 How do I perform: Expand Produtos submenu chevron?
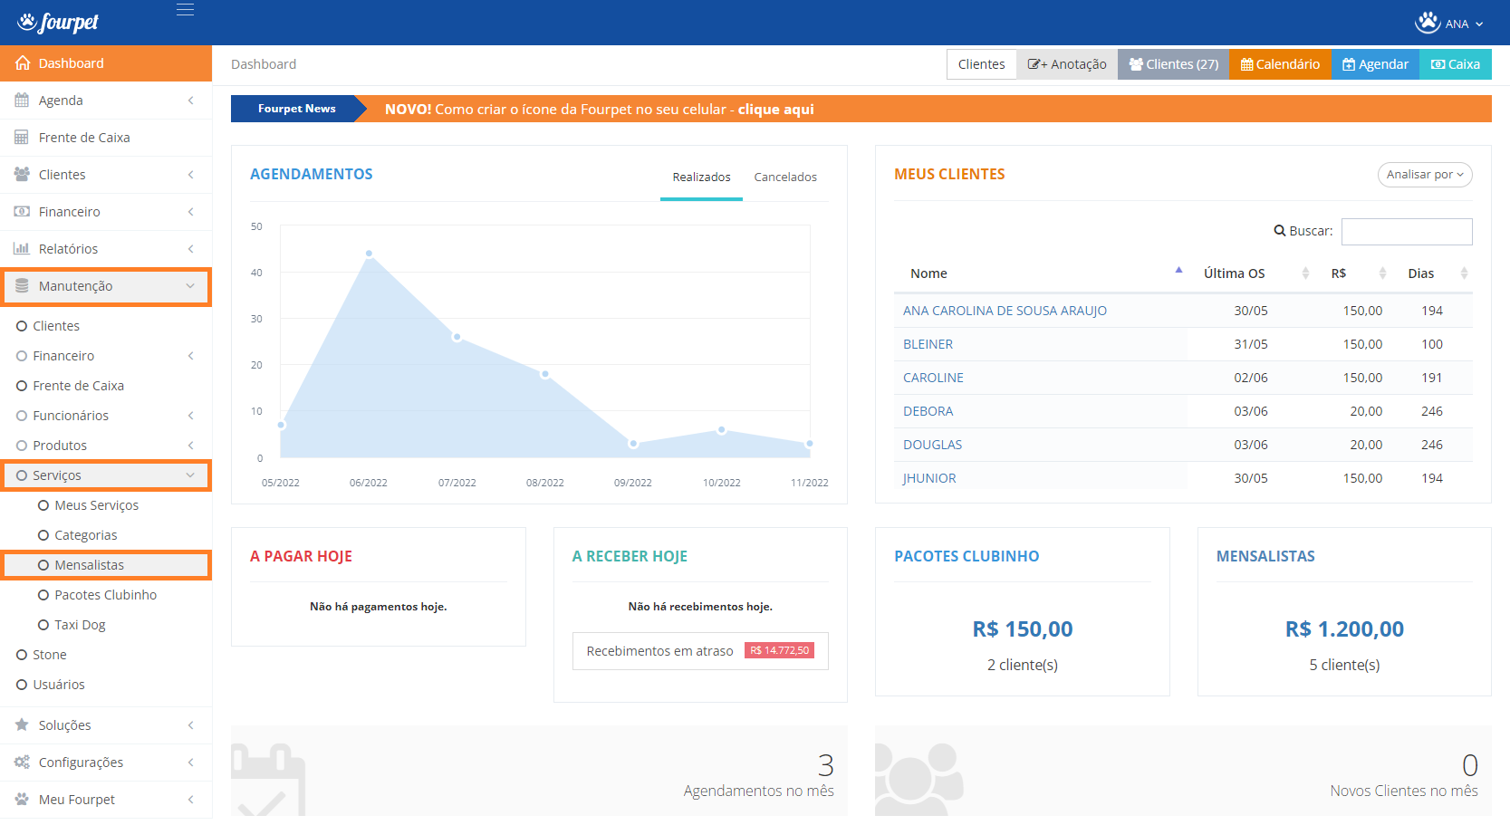point(190,446)
